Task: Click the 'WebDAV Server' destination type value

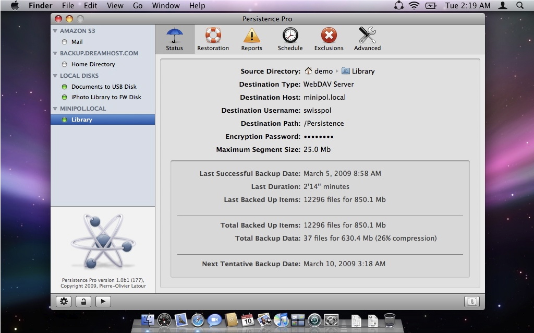Action: pyautogui.click(x=329, y=84)
